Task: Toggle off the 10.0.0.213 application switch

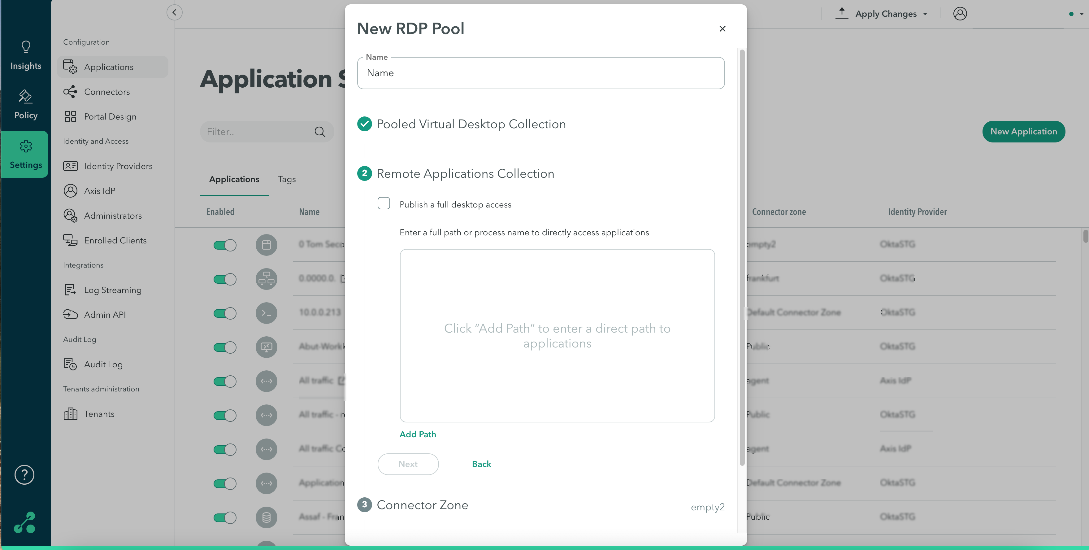Action: pos(225,313)
